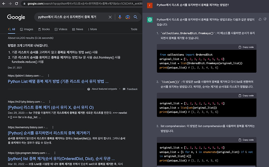269x167 pixels.
Task: Click About featured snippets link
Action: 104,89
